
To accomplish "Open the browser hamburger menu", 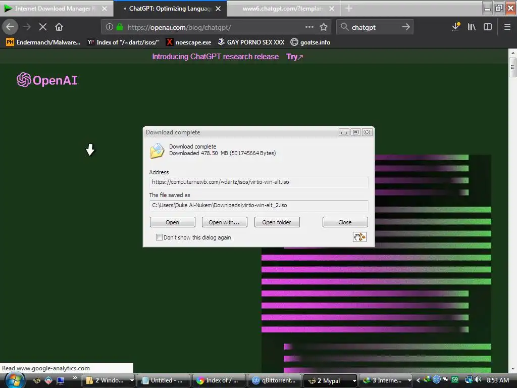I will (x=507, y=27).
